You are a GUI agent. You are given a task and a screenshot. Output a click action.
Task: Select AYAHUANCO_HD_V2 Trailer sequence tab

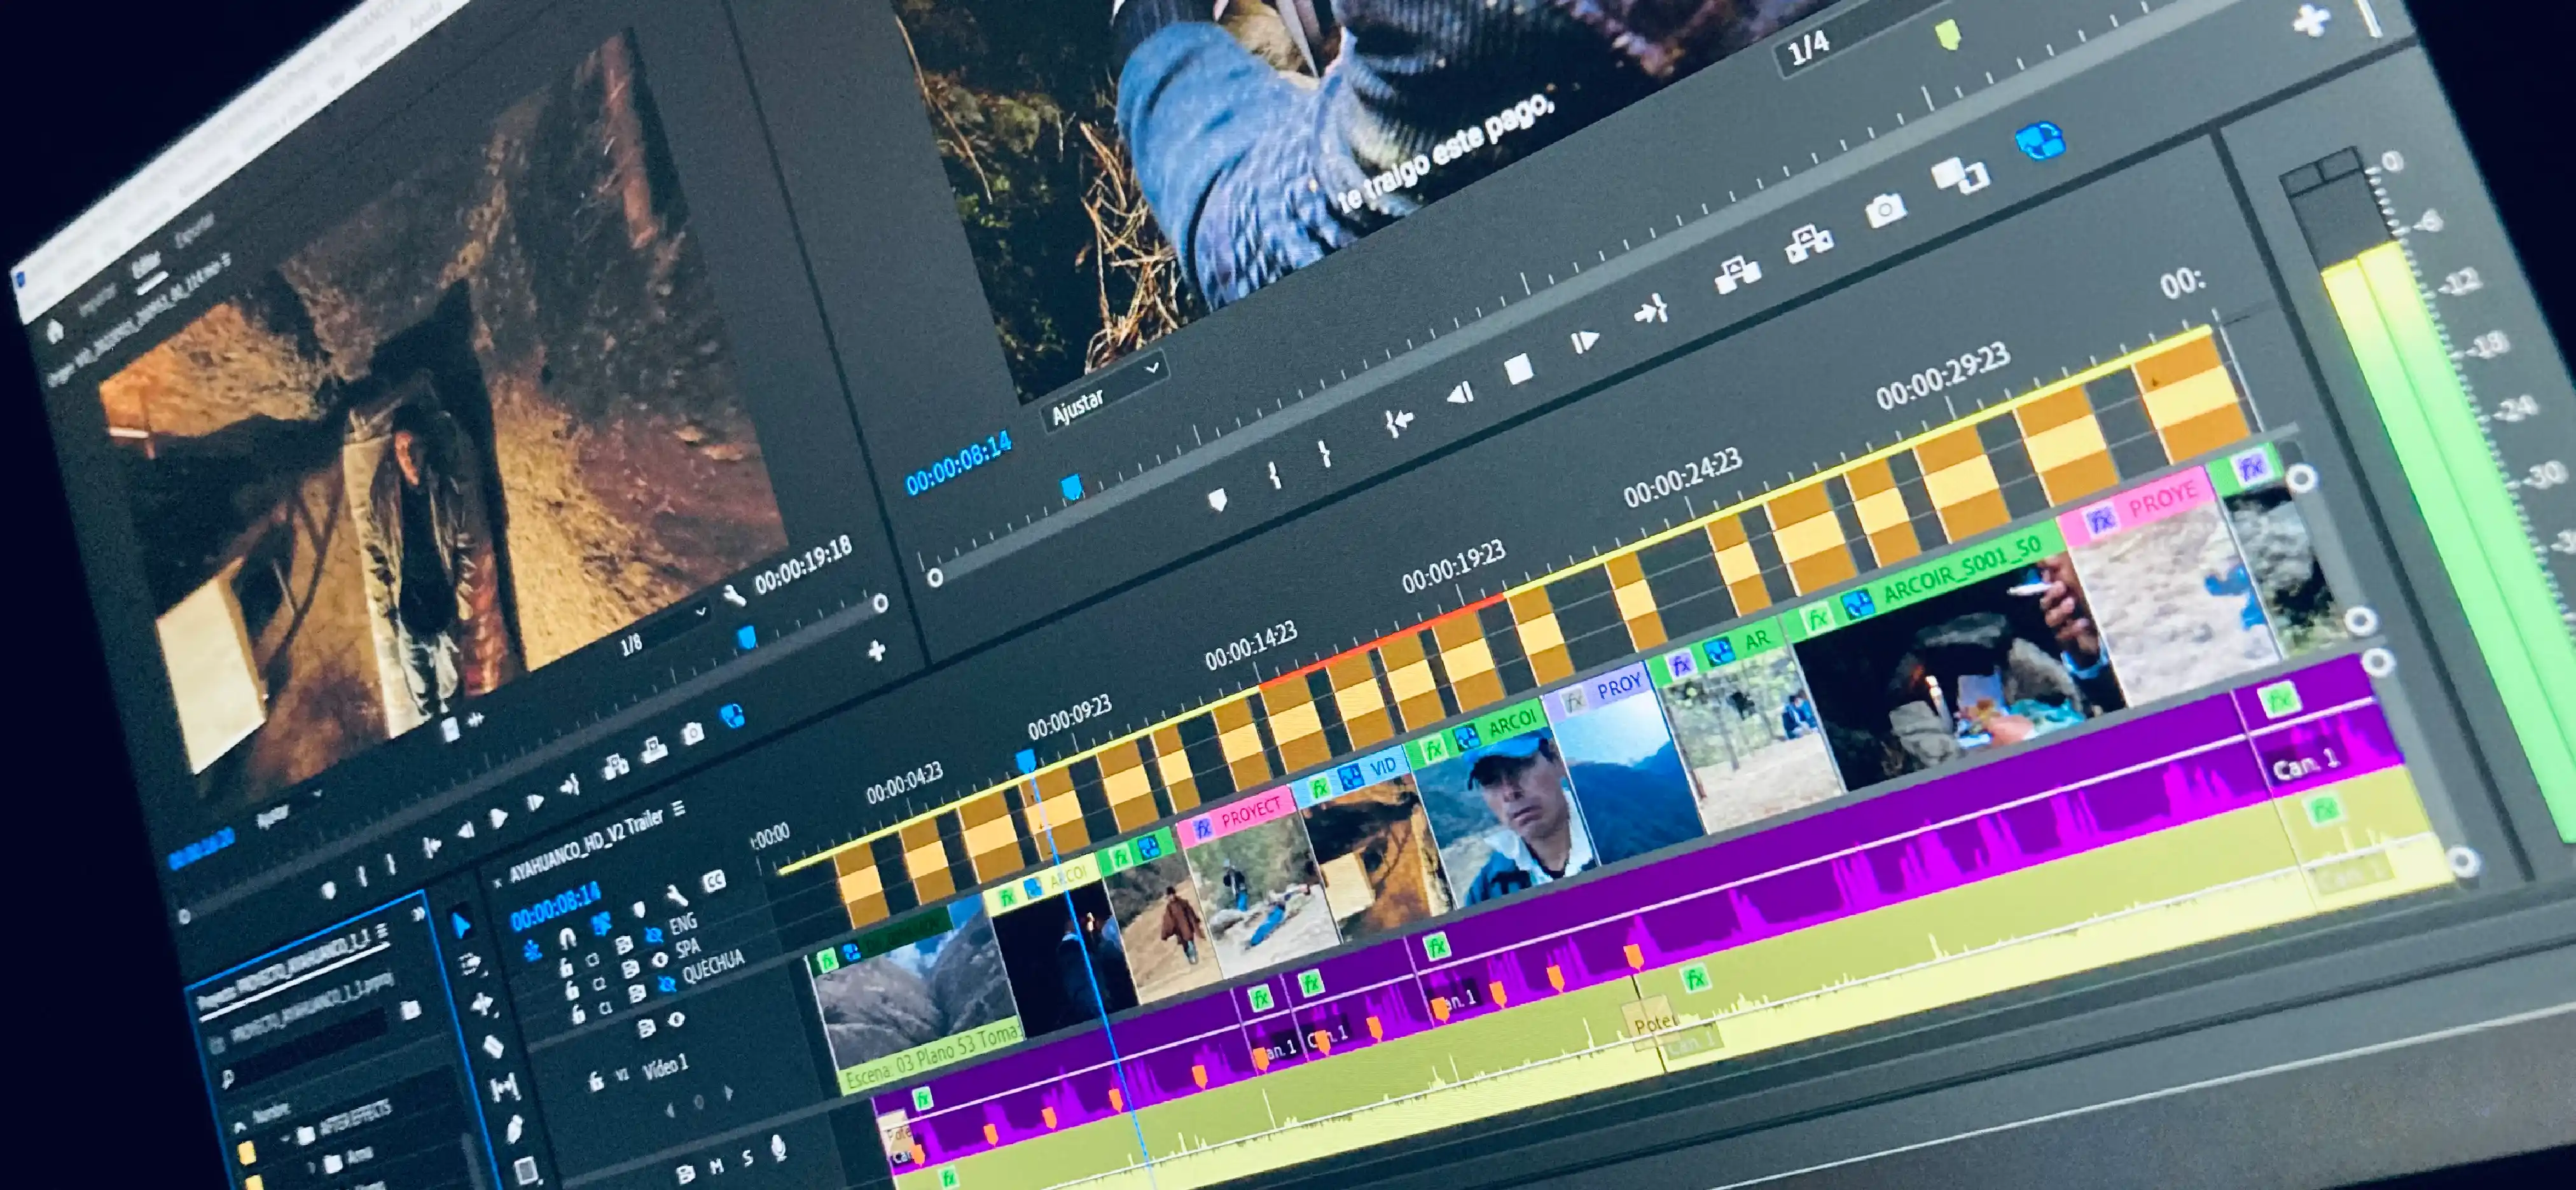[x=586, y=846]
